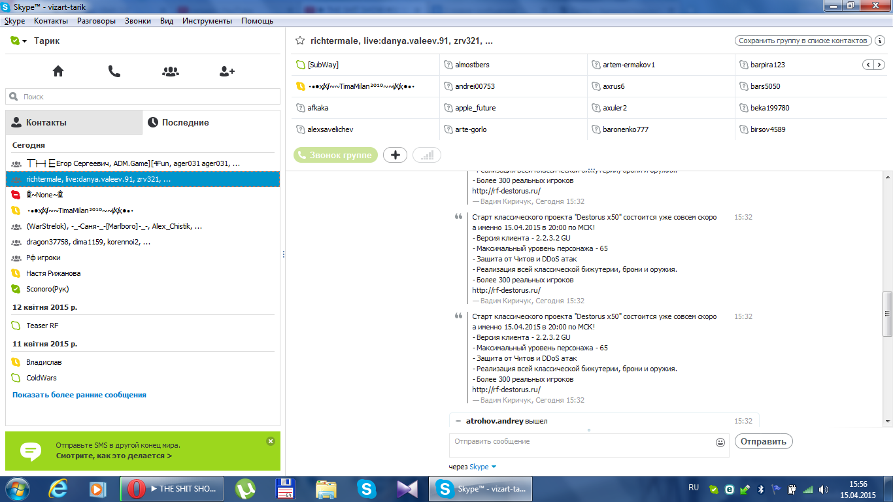Open the Skype Home view icon
This screenshot has height=502, width=893.
click(x=58, y=71)
